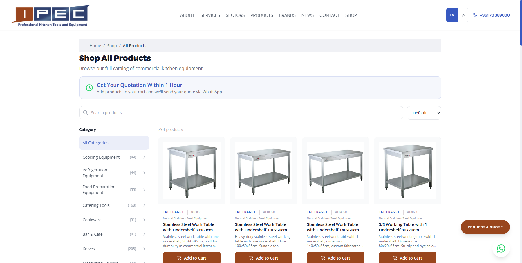Open the Default sort dropdown

[x=424, y=113]
